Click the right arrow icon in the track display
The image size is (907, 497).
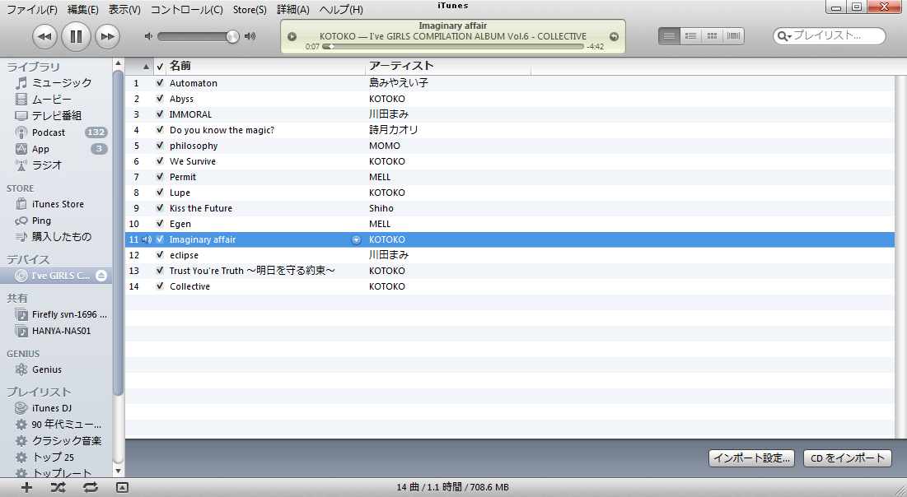coord(614,36)
